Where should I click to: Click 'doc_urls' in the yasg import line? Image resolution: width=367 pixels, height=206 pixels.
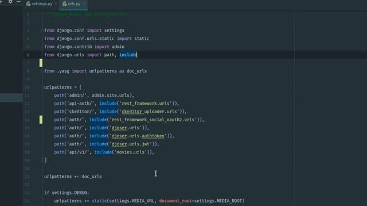coord(136,71)
